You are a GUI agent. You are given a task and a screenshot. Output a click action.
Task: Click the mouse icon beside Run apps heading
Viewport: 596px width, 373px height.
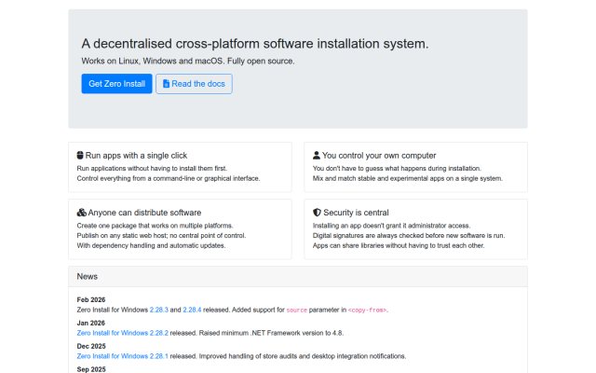(x=80, y=156)
